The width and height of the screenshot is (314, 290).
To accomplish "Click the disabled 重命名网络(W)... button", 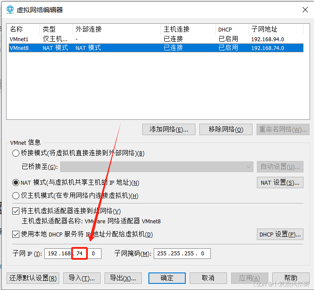I will click(283, 129).
